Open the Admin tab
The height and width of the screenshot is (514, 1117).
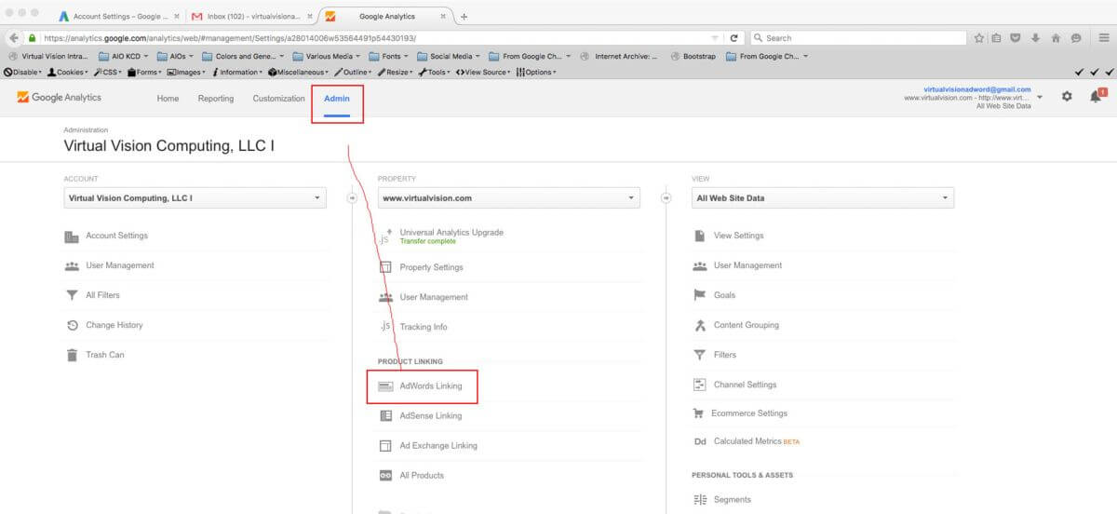tap(336, 98)
